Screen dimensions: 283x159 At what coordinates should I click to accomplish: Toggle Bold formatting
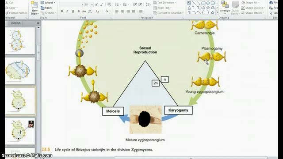tap(62, 11)
